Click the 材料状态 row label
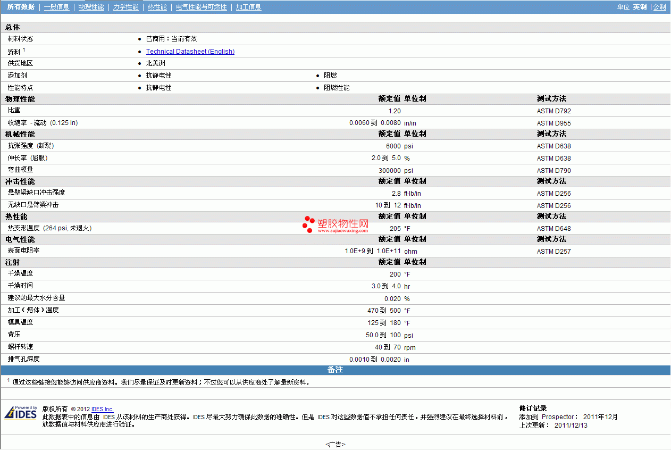The height and width of the screenshot is (450, 671). [x=20, y=39]
